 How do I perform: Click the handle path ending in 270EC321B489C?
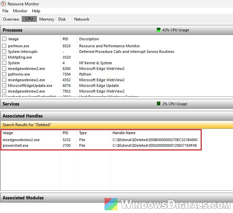pyautogui.click(x=155, y=140)
